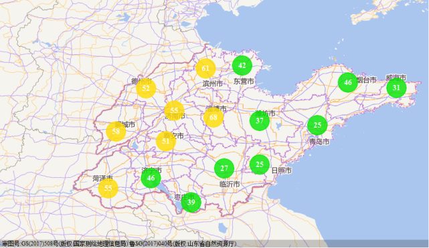Viewport: 429px width, 248px height.
Task: Click the 东营市 city label
Action: tap(244, 81)
